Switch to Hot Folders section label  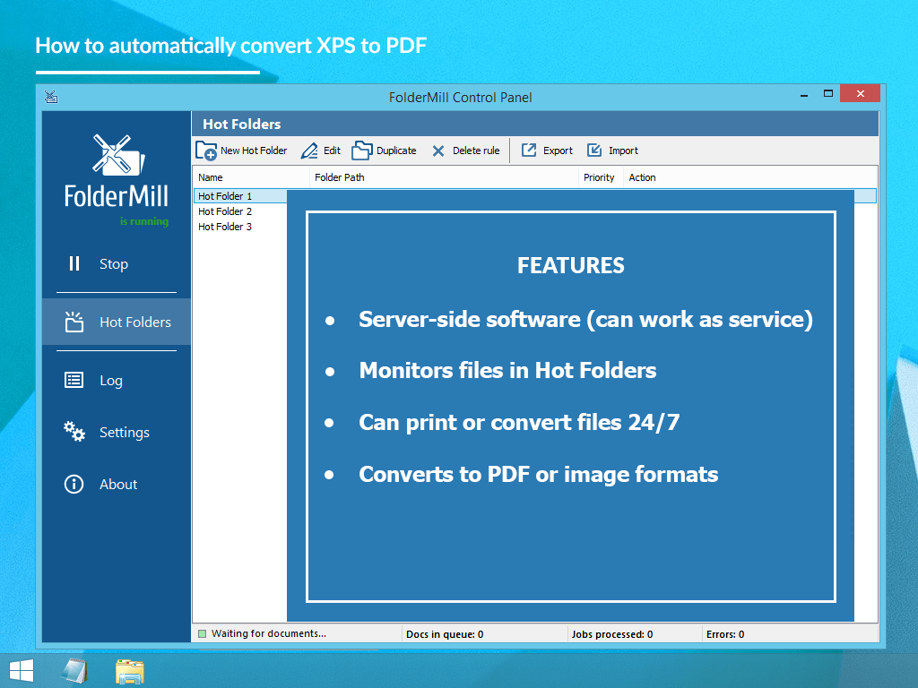coord(135,322)
